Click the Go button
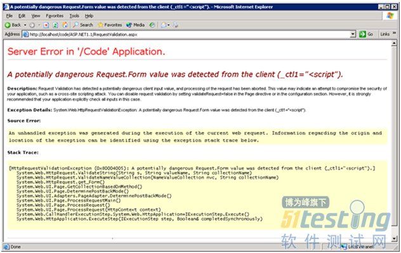401x253 pixels. click(366, 34)
